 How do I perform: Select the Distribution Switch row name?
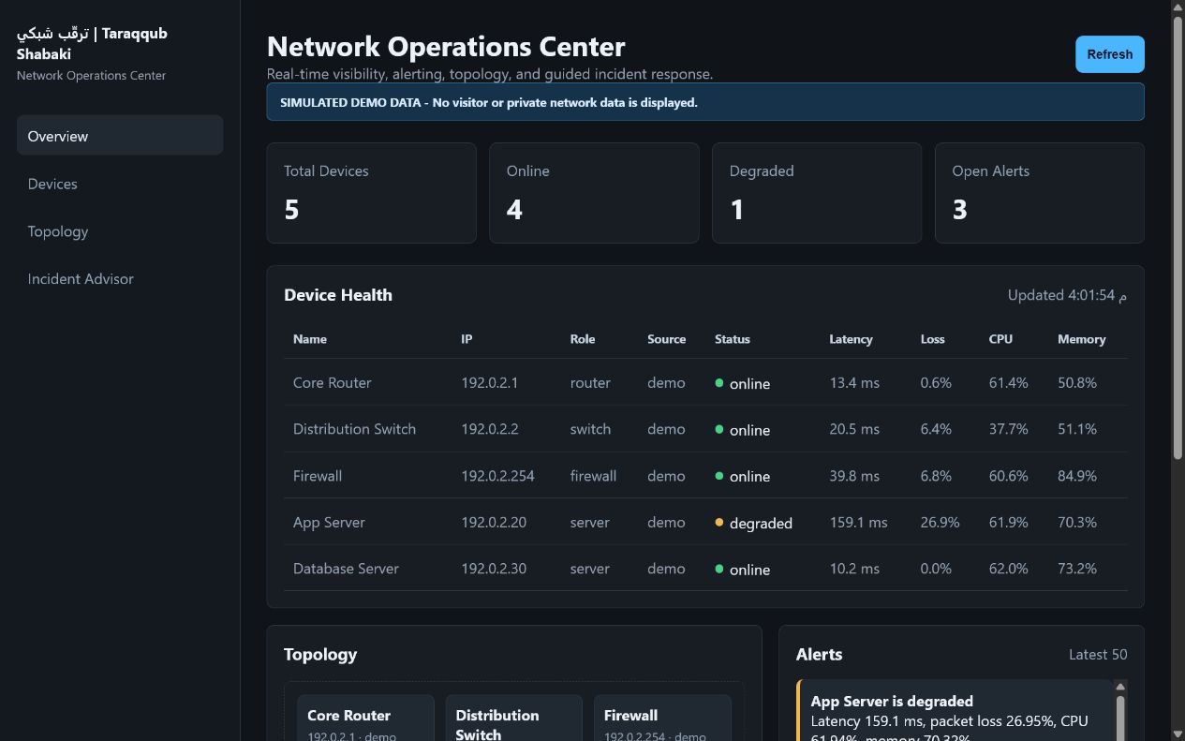click(x=354, y=429)
